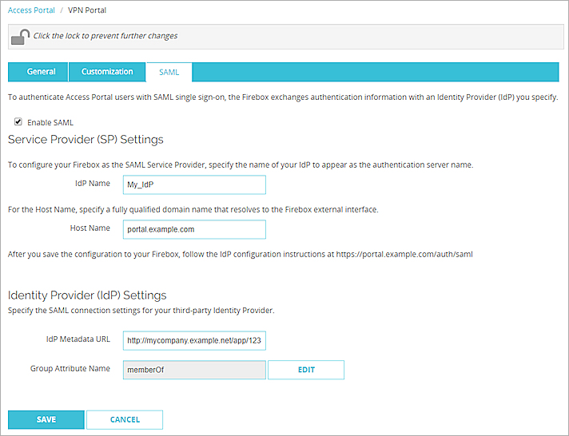Viewport: 569px width, 436px height.
Task: Go to Access Portal breadcrumb link
Action: 31,10
